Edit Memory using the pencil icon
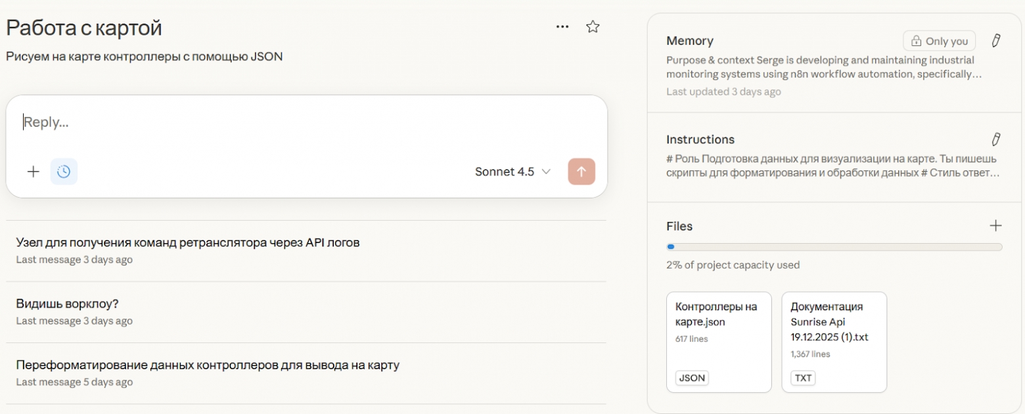Image resolution: width=1025 pixels, height=414 pixels. pos(995,41)
